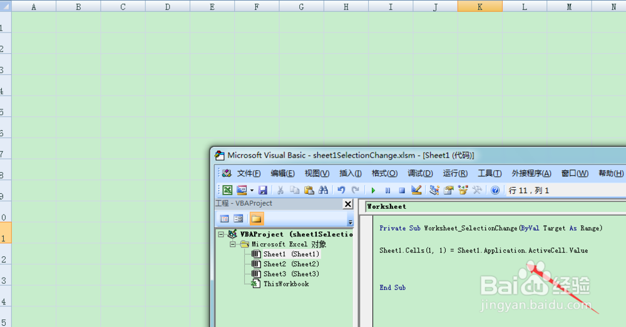Click the highlighted row 11 header in Excel
The image size is (626, 327).
pos(5,233)
